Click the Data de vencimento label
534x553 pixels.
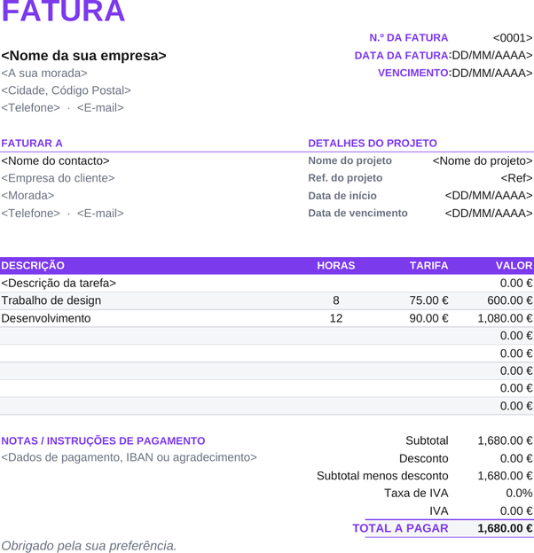357,213
